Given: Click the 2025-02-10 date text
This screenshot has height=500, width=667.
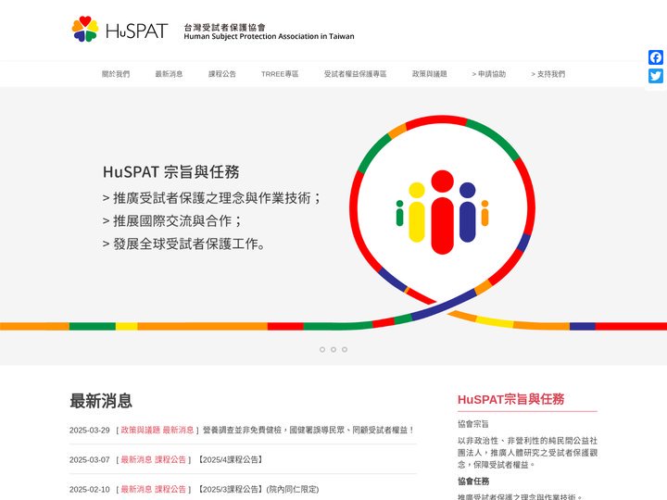Looking at the screenshot, I should tap(89, 490).
